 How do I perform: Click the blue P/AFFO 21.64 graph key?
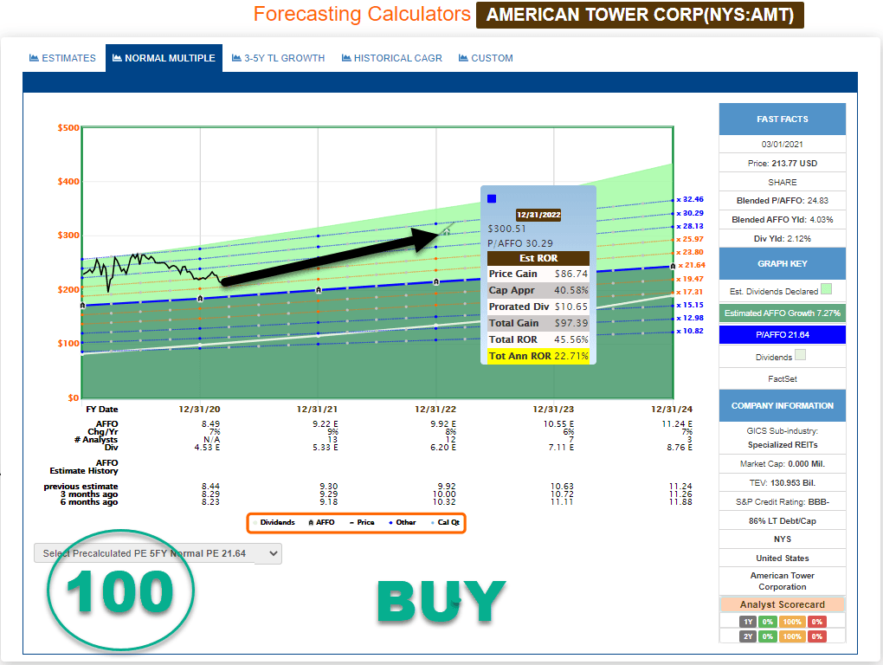(783, 334)
